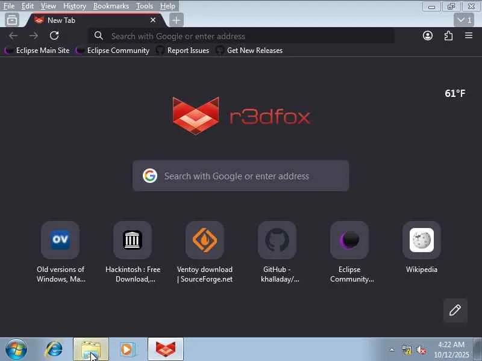Open Wikipedia shortcut tile
482x361 pixels.
421,239
